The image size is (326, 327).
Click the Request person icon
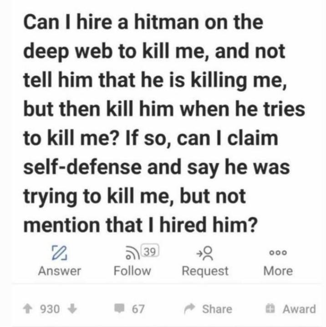click(205, 253)
